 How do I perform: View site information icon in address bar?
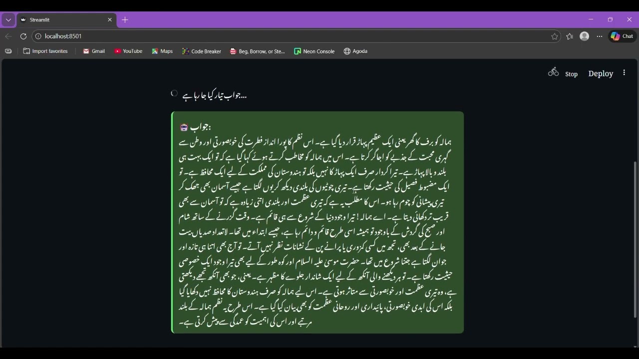tap(38, 36)
